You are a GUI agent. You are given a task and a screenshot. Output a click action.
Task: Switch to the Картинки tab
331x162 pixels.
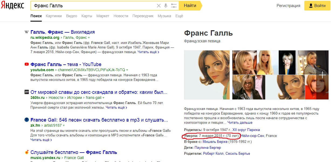point(54,16)
